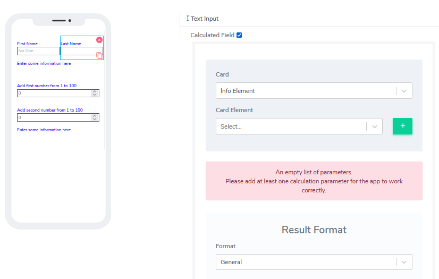Click the Text Input section header
This screenshot has width=439, height=279.
coord(205,19)
